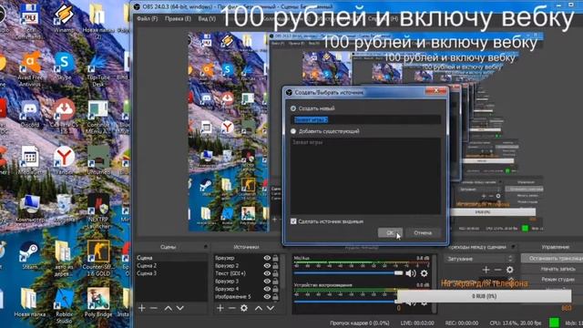Click the Источники list scrollbar

tap(283, 272)
